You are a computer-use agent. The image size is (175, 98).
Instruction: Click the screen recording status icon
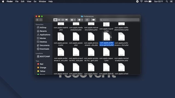[x=137, y=1]
